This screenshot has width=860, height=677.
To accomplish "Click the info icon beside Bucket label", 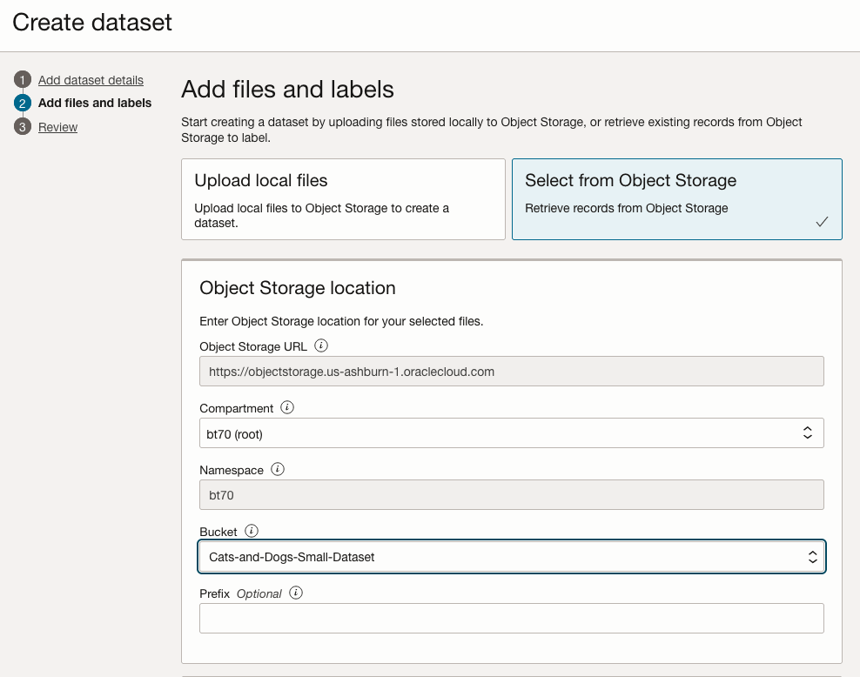I will pos(252,531).
